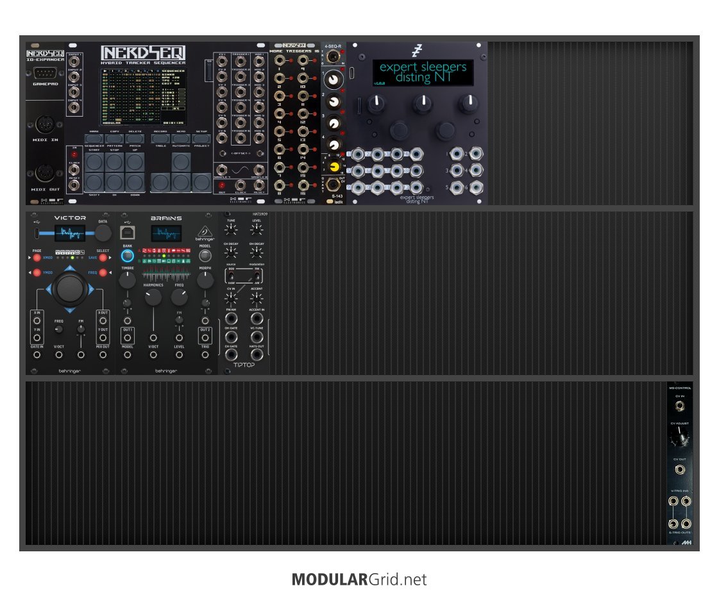This screenshot has width=719, height=593.
Task: Turn the HARMONICS knob on Brains
Action: [x=153, y=297]
